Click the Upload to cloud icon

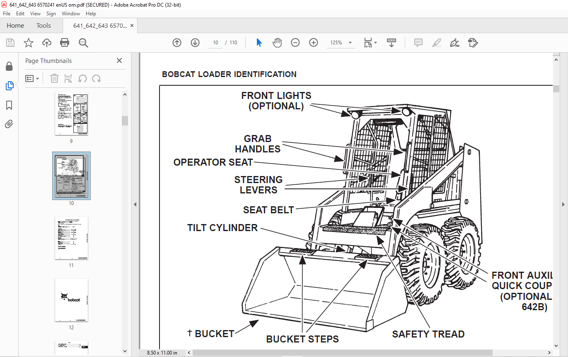click(x=47, y=43)
